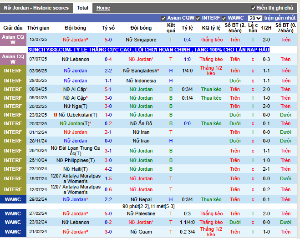Image resolution: width=300 pixels, height=239 pixels.
Task: Select the 90 phút[2-2],11 mét[5-3] note
Action: pos(148,207)
